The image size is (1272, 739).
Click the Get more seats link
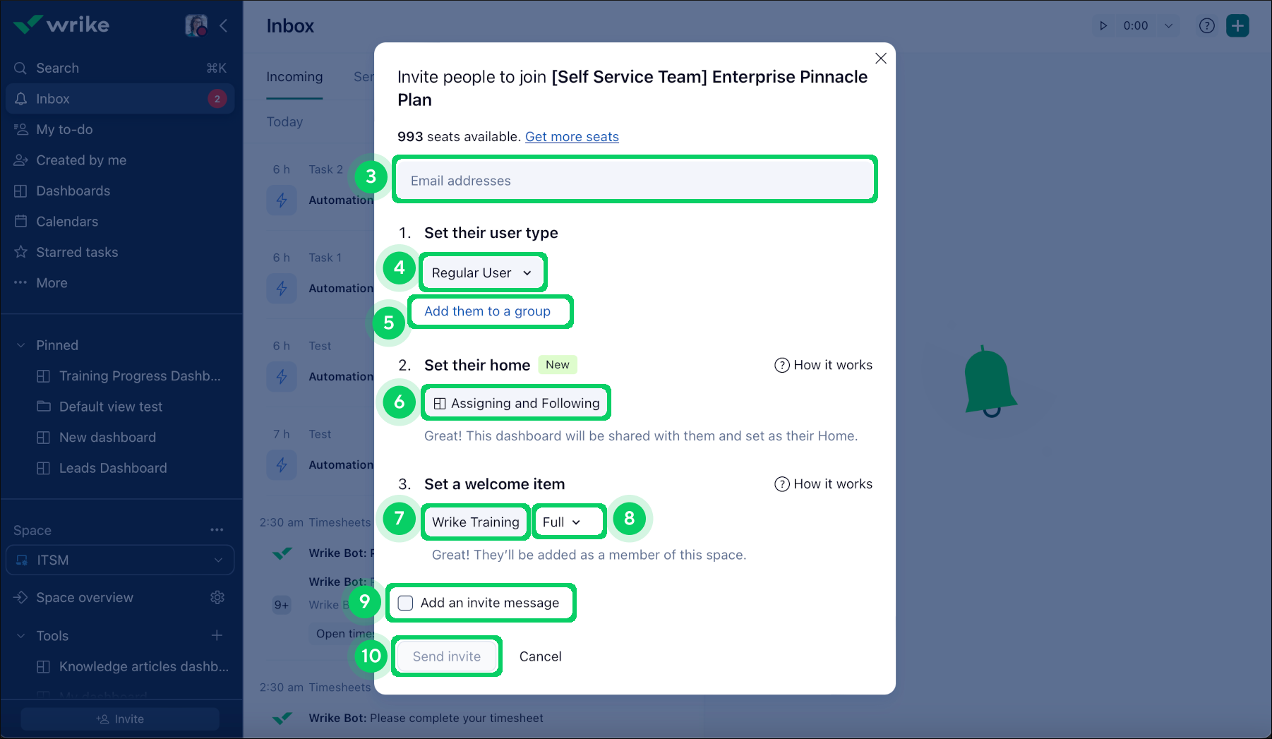pos(572,136)
